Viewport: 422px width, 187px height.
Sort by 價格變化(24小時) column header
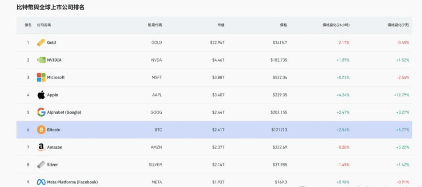(x=336, y=25)
